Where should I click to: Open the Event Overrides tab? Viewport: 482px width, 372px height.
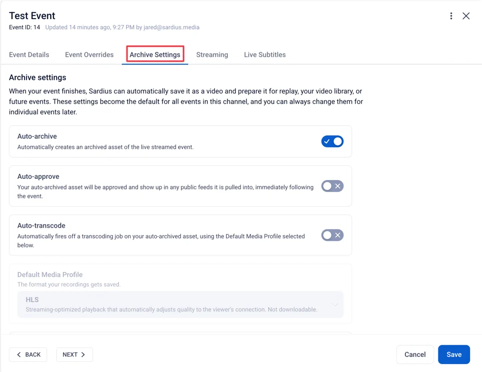point(89,55)
